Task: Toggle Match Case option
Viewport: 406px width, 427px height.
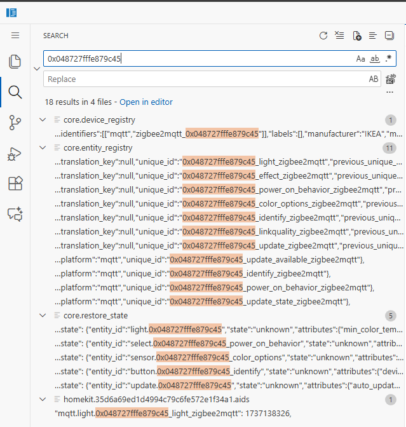Action: coord(360,58)
